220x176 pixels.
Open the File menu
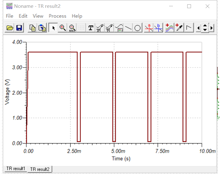click(x=10, y=16)
